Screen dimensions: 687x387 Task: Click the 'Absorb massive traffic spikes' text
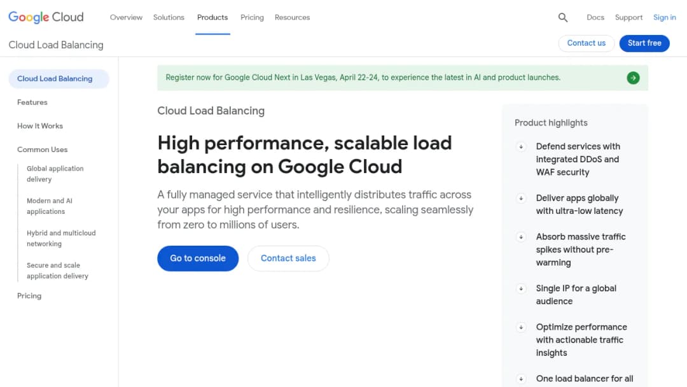(581, 250)
